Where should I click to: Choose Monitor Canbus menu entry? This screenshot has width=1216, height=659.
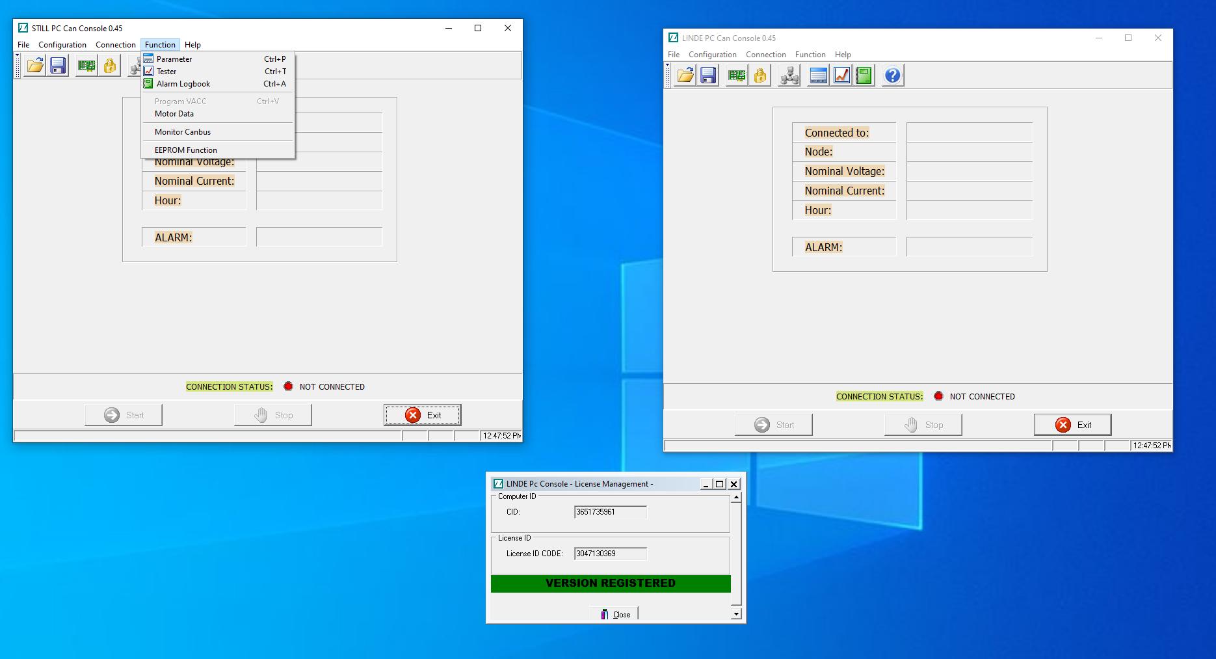218,132
